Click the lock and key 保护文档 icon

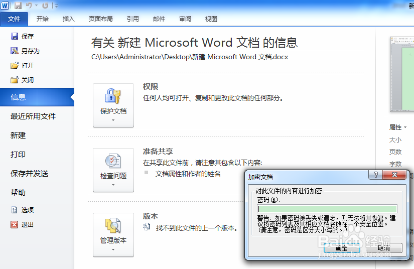point(113,96)
